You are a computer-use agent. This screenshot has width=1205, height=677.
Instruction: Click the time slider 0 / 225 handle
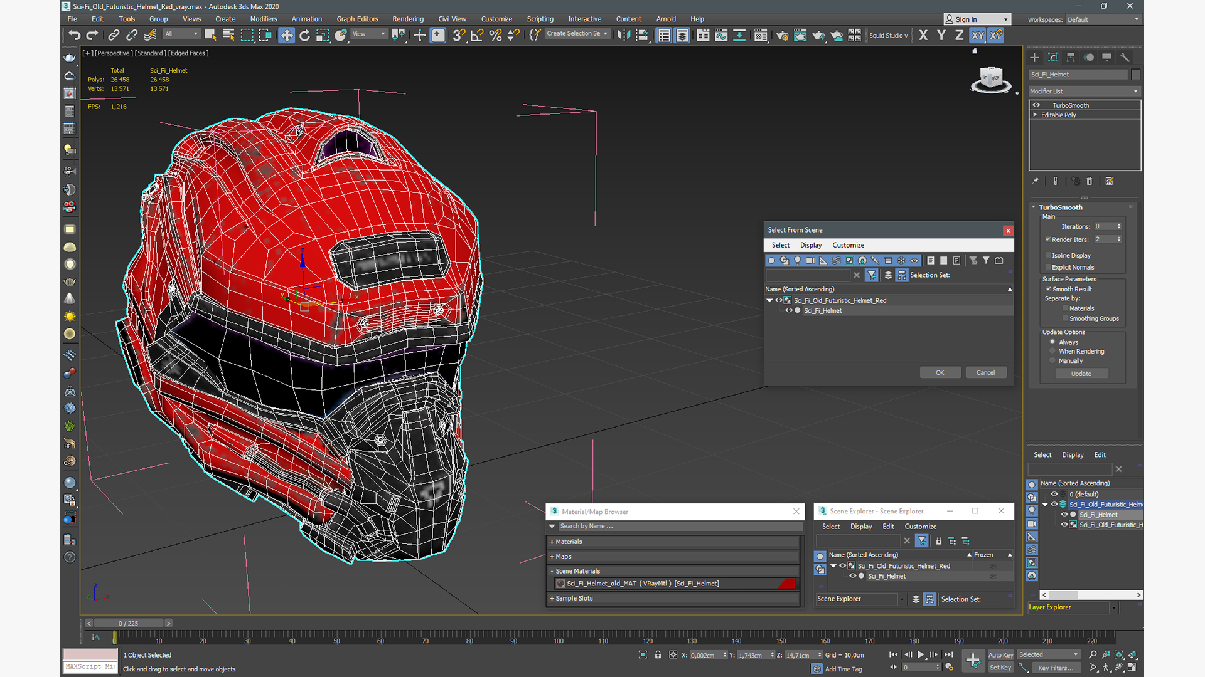coord(128,623)
